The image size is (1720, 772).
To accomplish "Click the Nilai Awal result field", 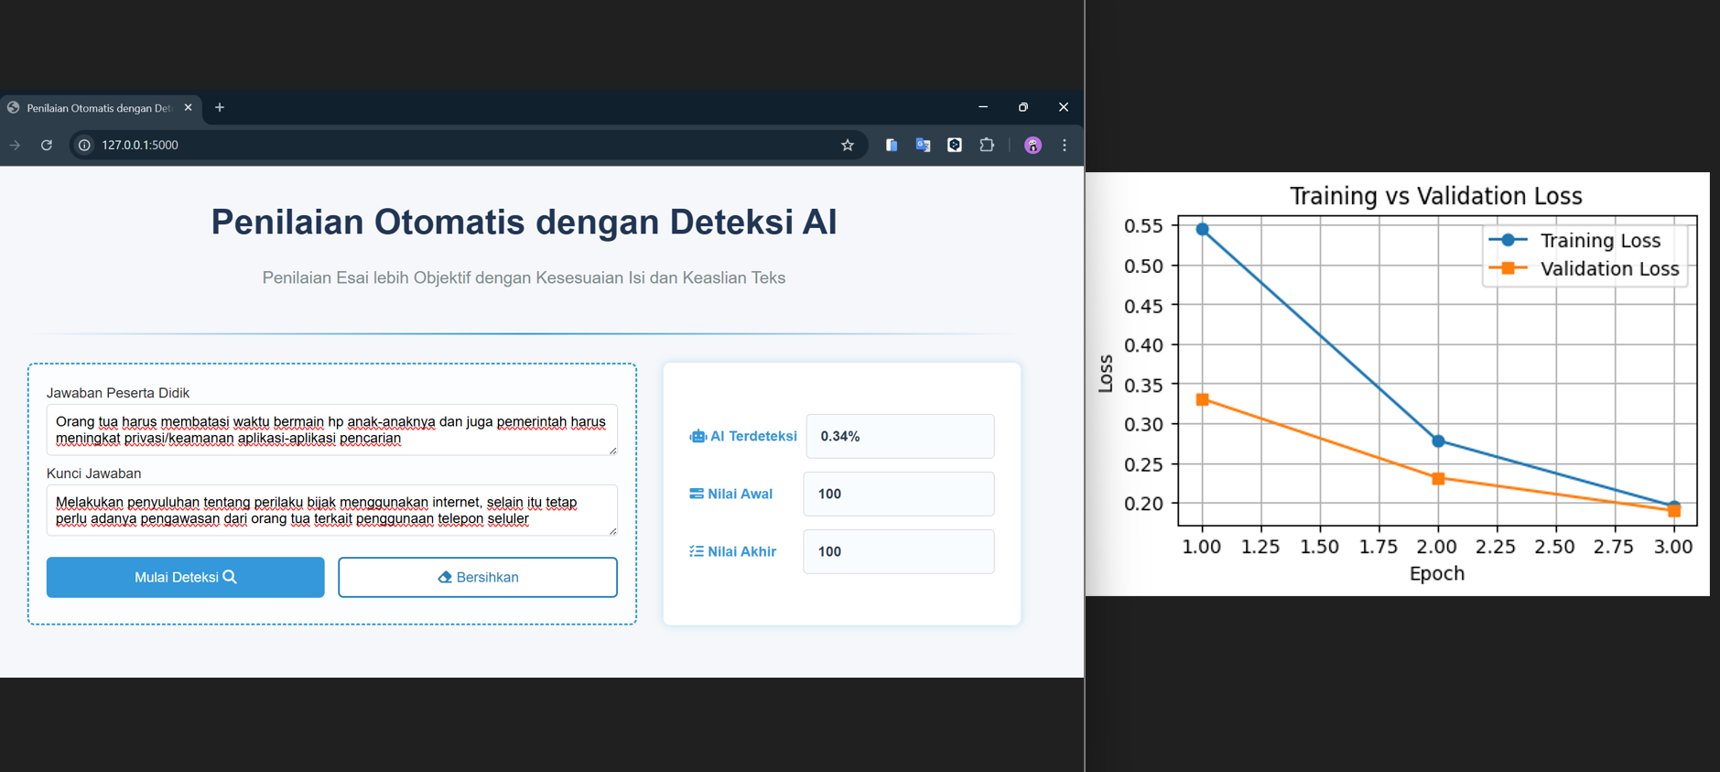I will point(898,494).
